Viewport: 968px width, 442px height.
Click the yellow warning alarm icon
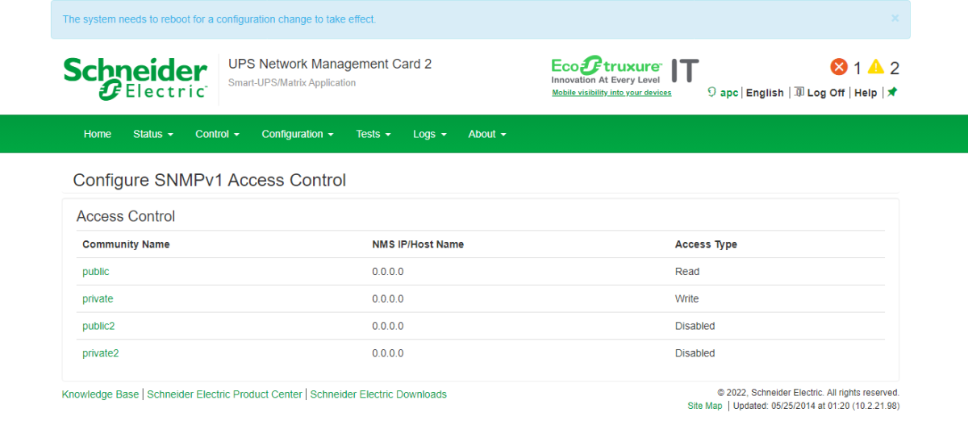point(876,67)
